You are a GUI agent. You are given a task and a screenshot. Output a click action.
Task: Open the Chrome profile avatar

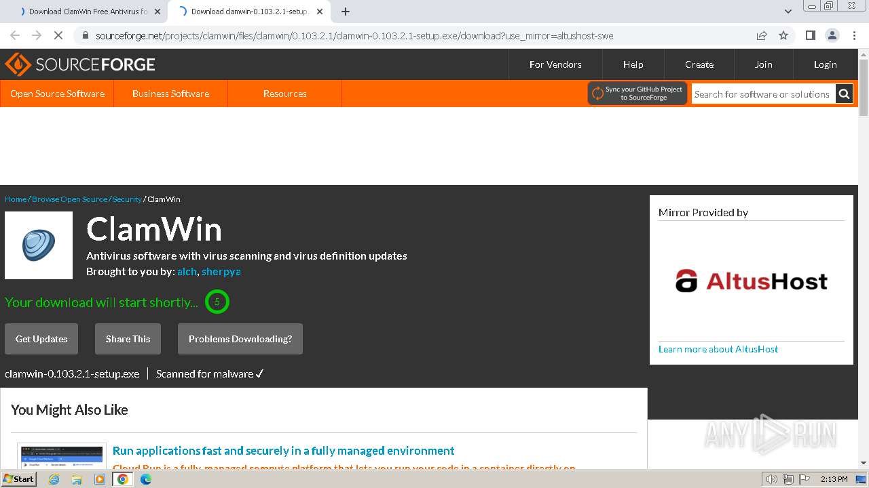click(832, 35)
